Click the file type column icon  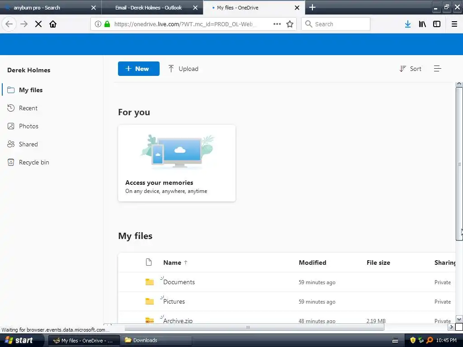coord(149,263)
